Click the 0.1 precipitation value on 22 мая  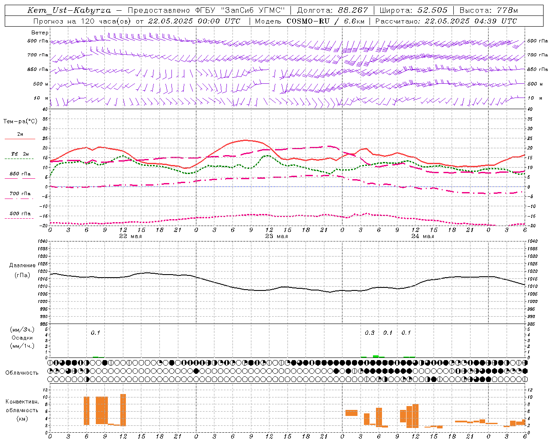(95, 333)
